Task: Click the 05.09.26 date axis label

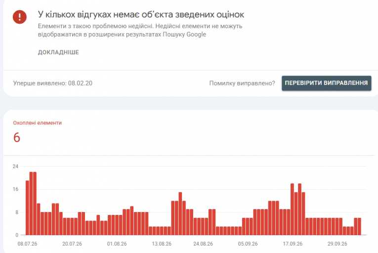Action: tap(248, 244)
